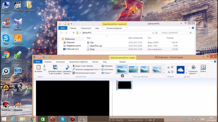218x122 pixels.
Task: Open quick access toolbar dropdown in Movie Maker
Action: (x=50, y=57)
